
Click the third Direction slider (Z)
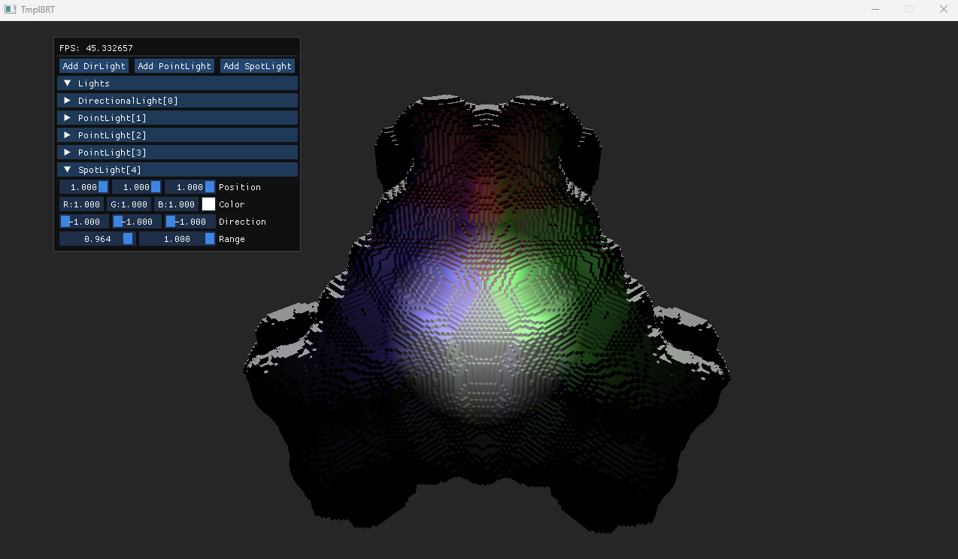189,222
